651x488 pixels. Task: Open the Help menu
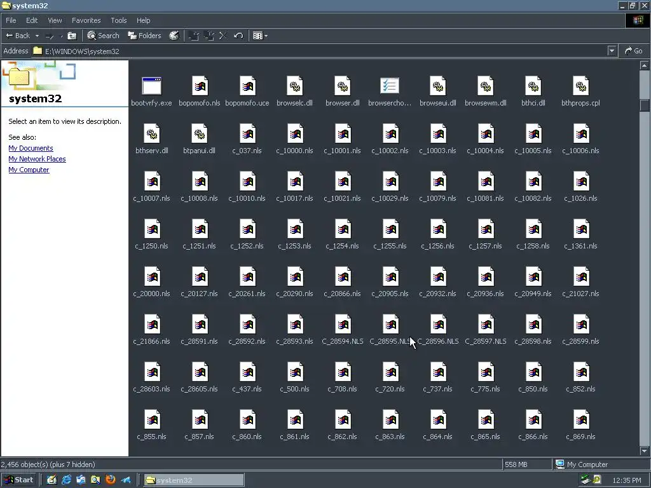143,20
